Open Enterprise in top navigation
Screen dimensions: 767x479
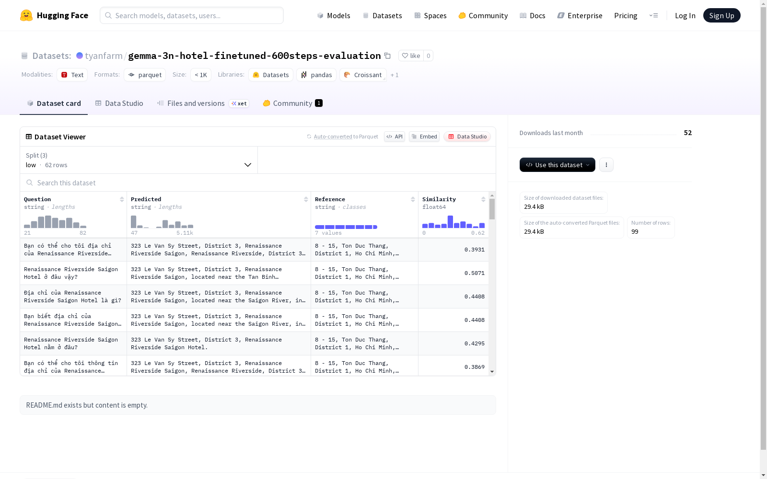tap(580, 15)
